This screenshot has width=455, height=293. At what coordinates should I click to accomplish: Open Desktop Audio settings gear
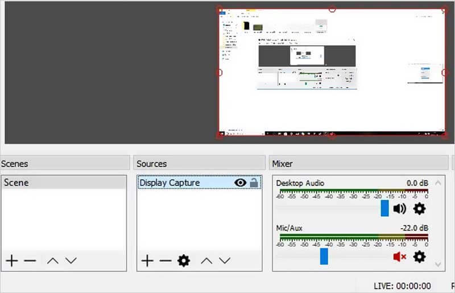419,209
